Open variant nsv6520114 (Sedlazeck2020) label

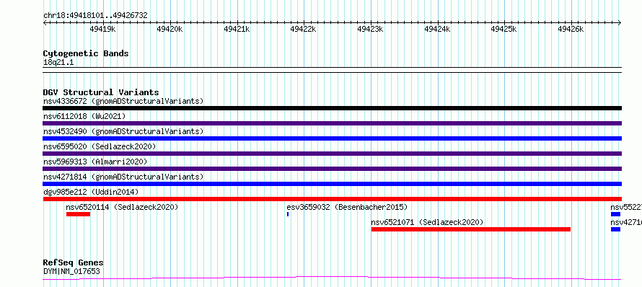point(122,207)
